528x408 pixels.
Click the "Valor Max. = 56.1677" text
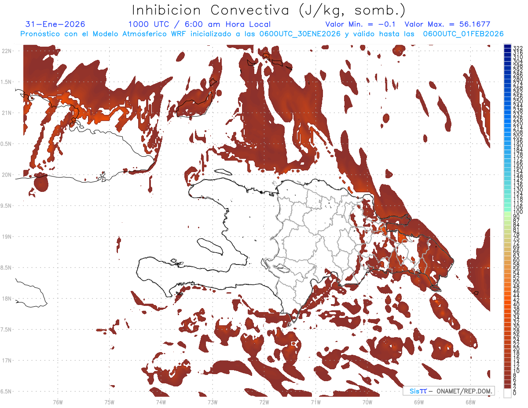pos(447,24)
